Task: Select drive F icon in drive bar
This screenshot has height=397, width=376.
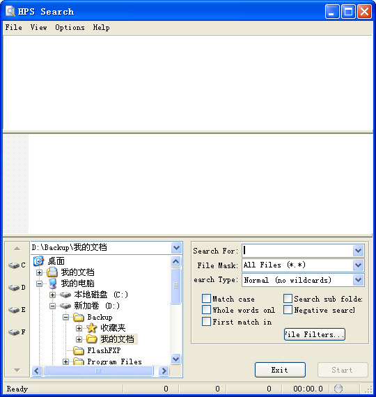Action: tap(14, 332)
